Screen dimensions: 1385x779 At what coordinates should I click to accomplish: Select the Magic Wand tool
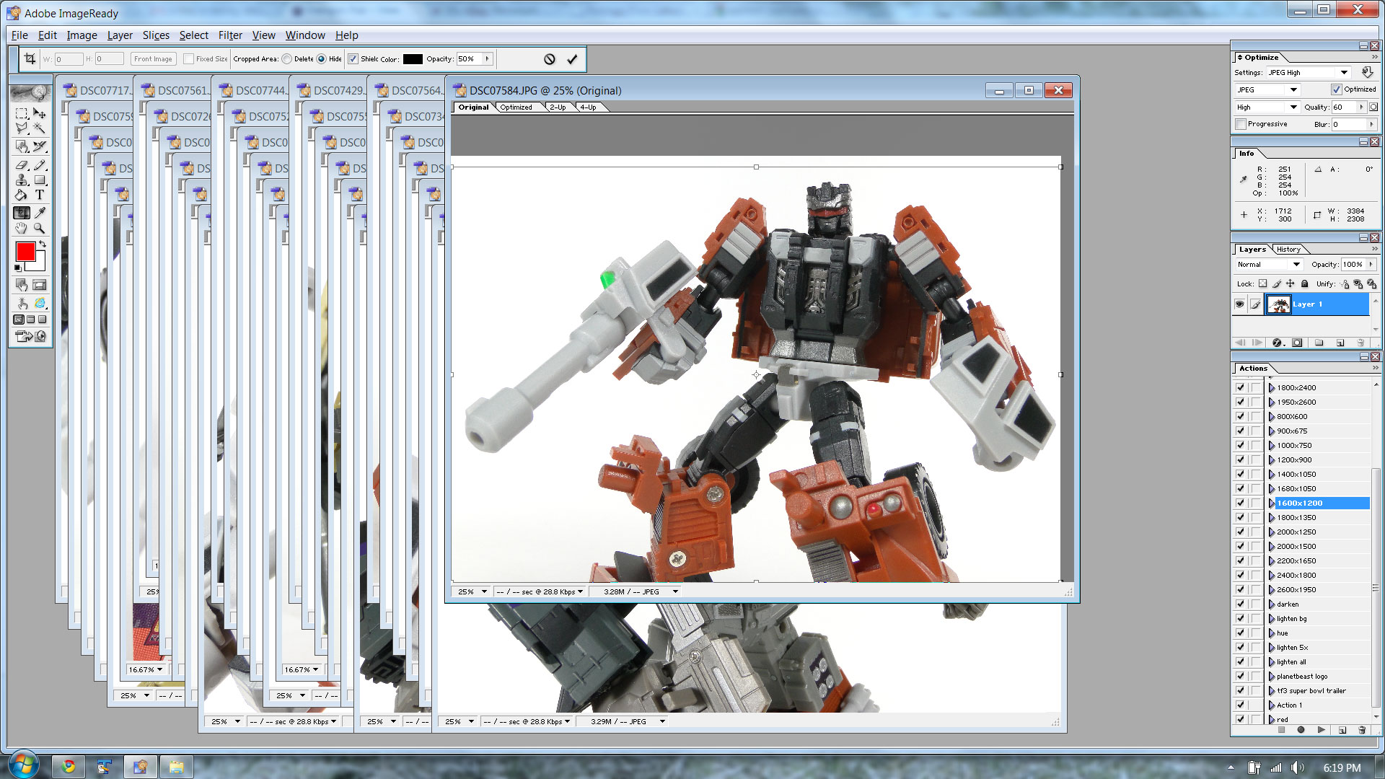[x=40, y=128]
